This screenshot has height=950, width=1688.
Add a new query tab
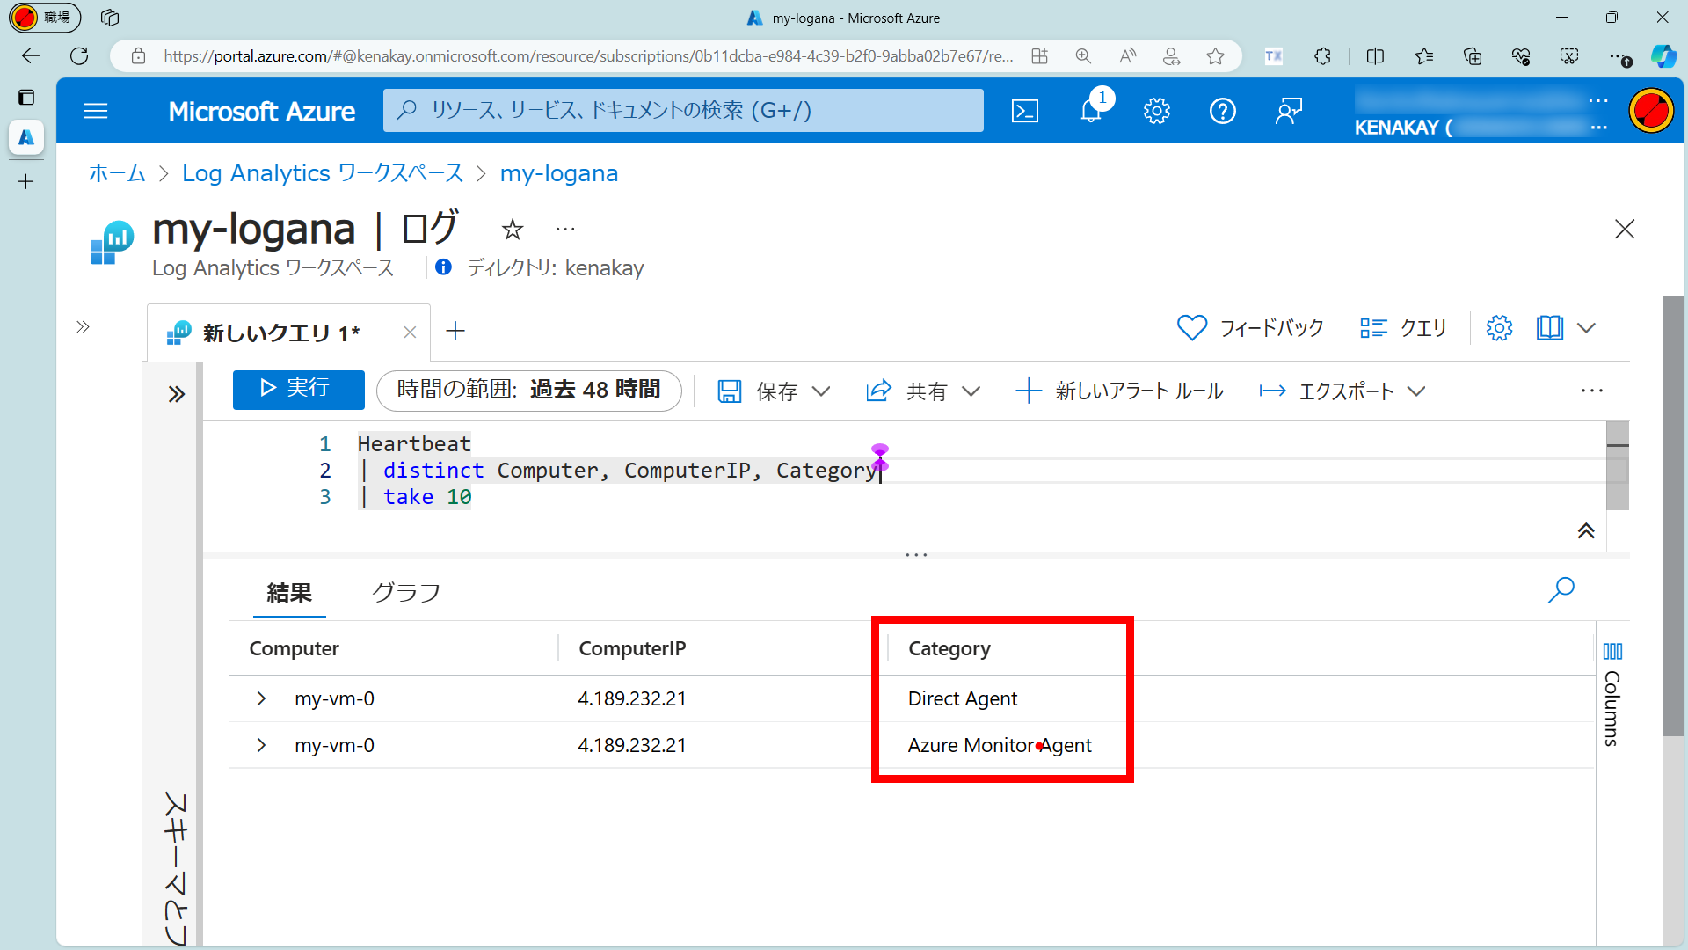pyautogui.click(x=455, y=331)
